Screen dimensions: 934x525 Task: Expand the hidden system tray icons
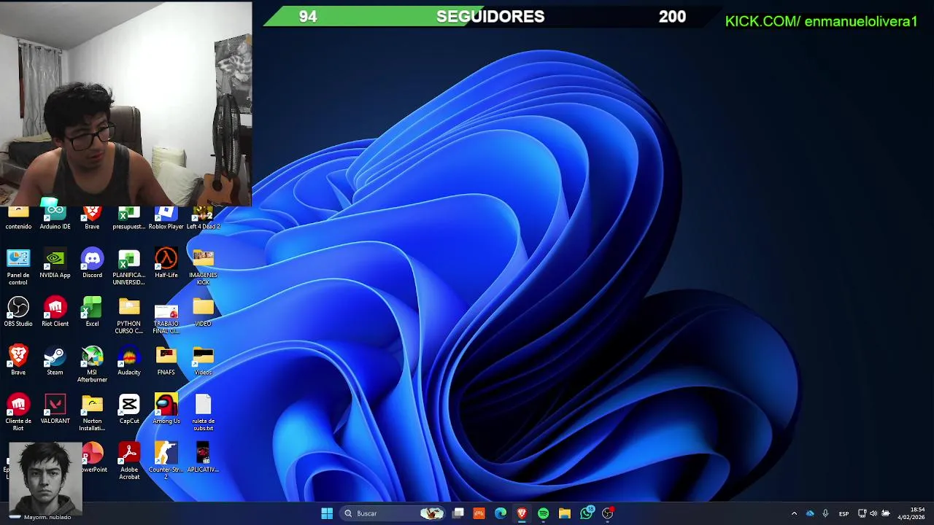[x=794, y=513]
